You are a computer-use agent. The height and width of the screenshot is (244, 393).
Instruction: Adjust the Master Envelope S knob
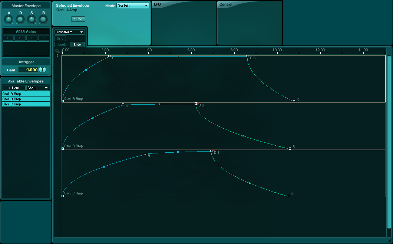click(x=32, y=19)
